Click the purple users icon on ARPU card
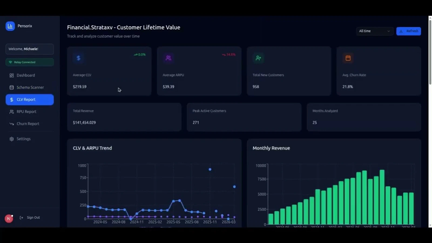The image size is (432, 243). pyautogui.click(x=168, y=58)
